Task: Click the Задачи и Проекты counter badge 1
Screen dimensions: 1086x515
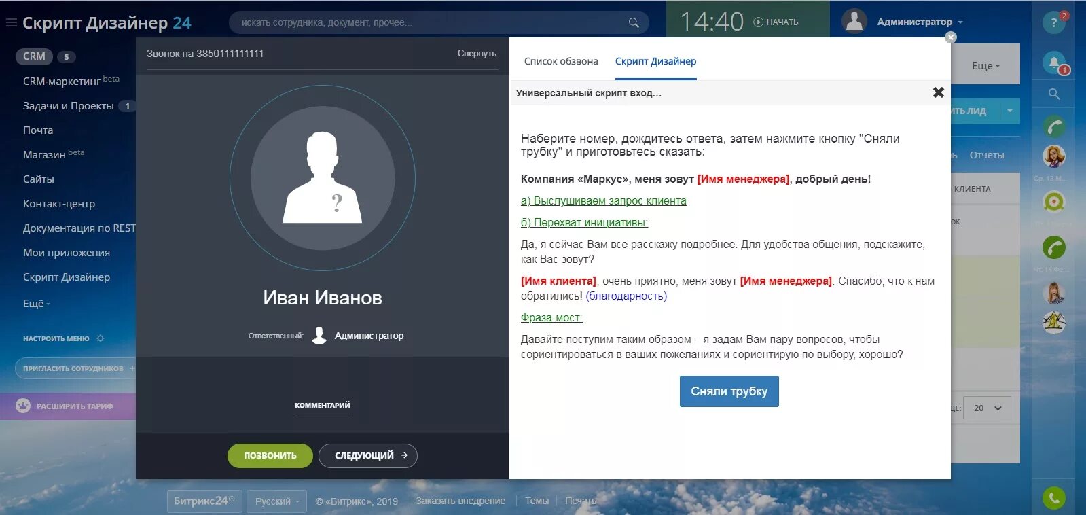Action: tap(127, 106)
